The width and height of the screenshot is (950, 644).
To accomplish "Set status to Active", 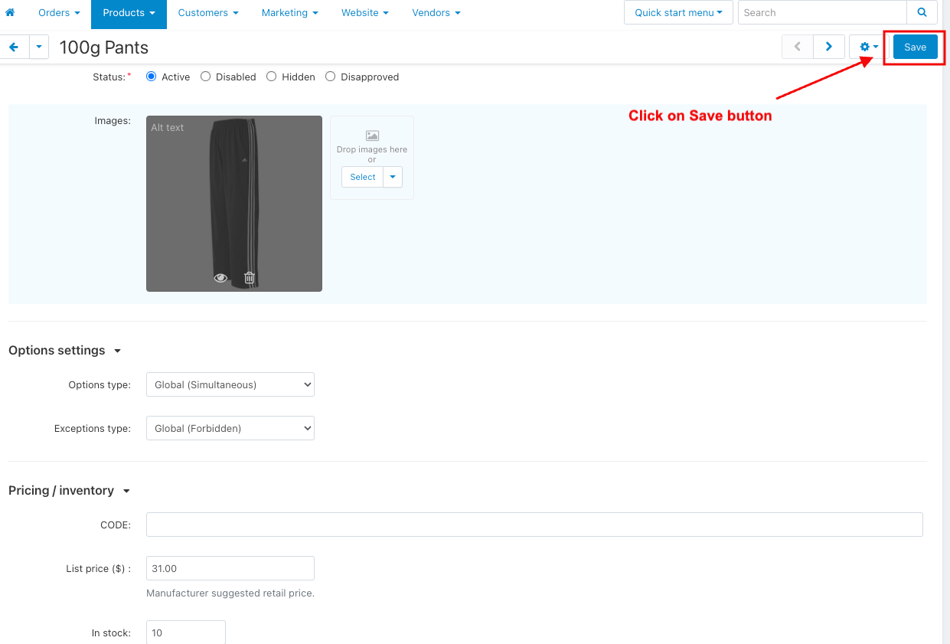I will pyautogui.click(x=151, y=77).
